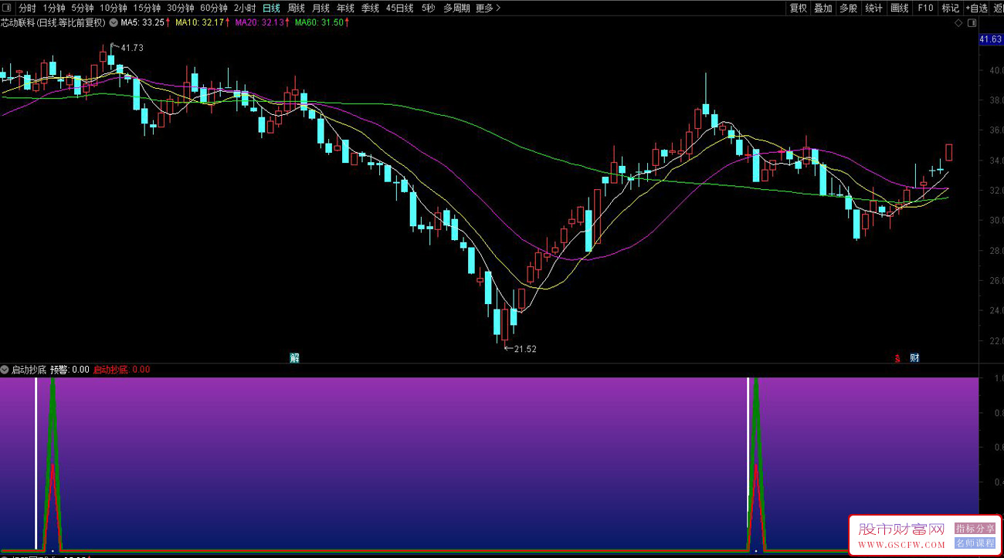Add stock via +自选 button
This screenshot has height=558, width=1004.
[977, 8]
